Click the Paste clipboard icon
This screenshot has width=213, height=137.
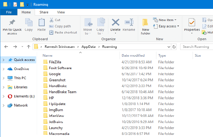pyautogui.click(x=42, y=22)
